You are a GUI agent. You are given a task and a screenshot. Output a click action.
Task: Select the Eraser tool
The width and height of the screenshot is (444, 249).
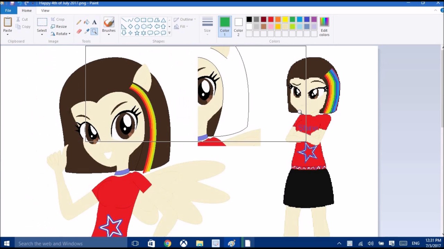click(x=79, y=31)
